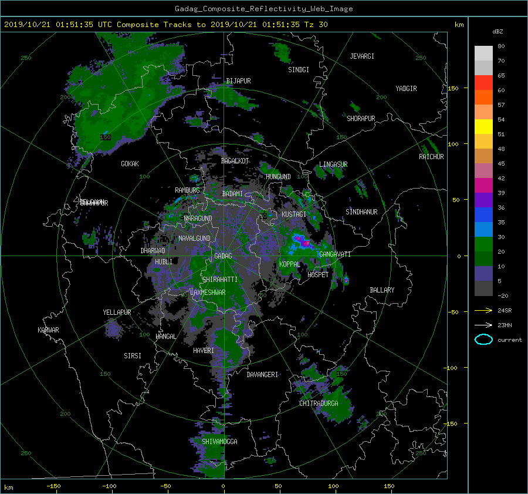The image size is (528, 494).
Task: Click the 100 tick on bottom axis
Action: point(333,486)
